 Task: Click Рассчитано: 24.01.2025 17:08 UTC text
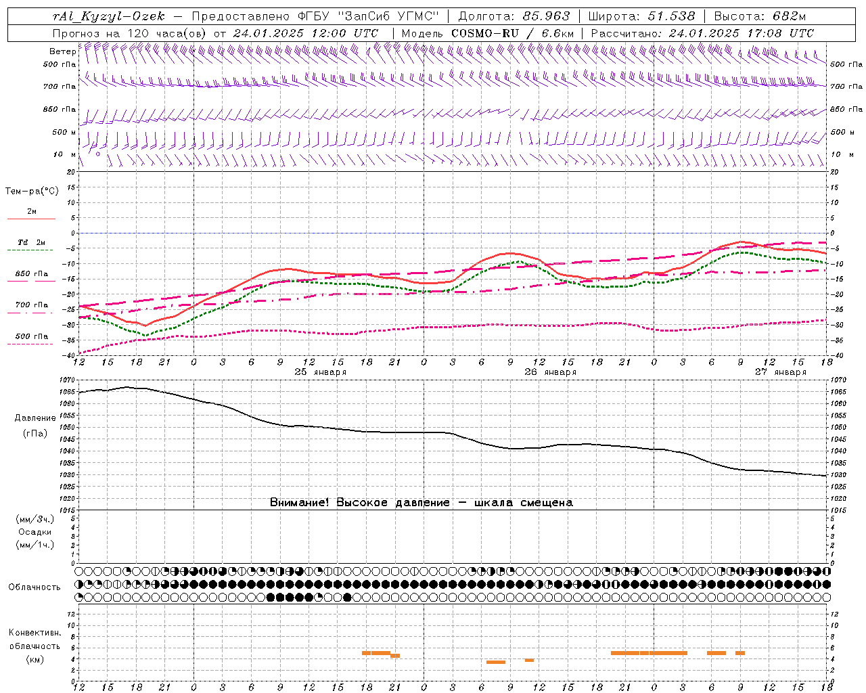point(702,33)
